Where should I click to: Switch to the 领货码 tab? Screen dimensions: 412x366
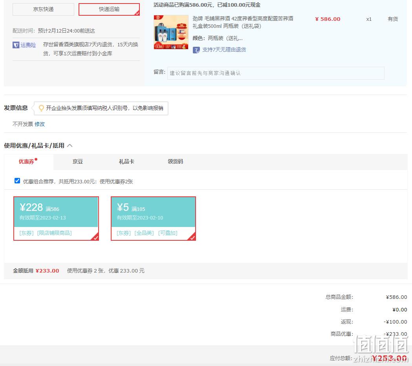tap(175, 161)
